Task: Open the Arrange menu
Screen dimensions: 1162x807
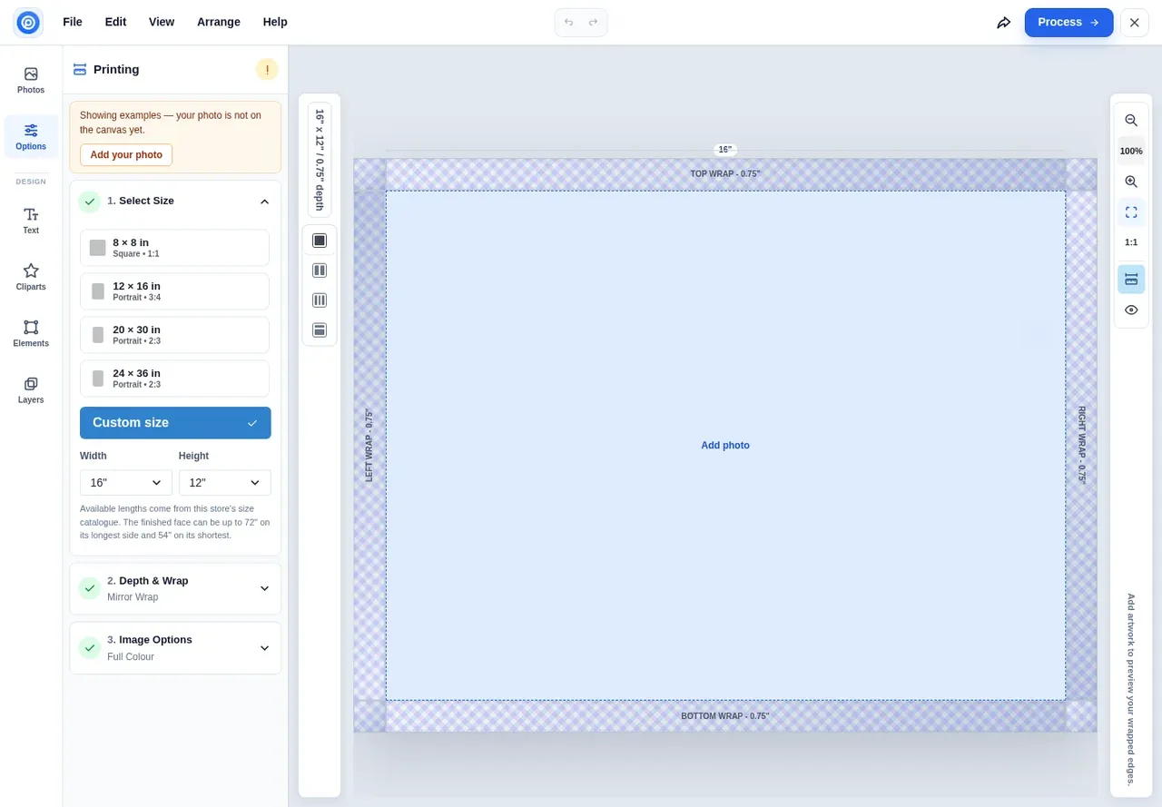Action: point(219,22)
